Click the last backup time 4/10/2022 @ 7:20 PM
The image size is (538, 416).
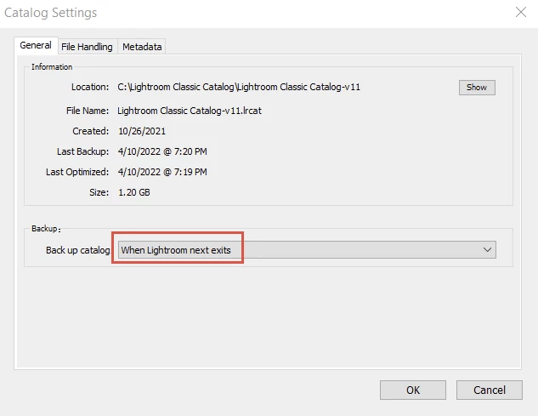(162, 151)
